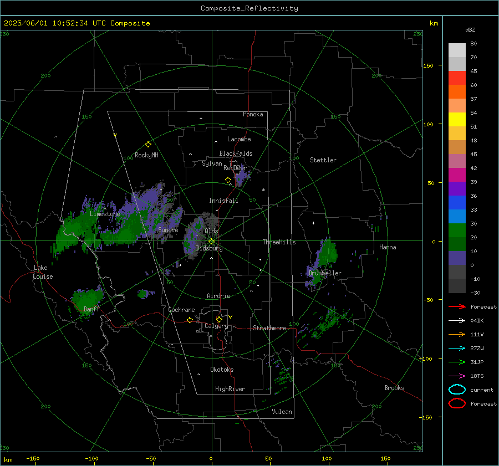Image resolution: width=499 pixels, height=466 pixels.
Task: Click yellow V marker northwest of RockyMH
Action: coord(115,135)
